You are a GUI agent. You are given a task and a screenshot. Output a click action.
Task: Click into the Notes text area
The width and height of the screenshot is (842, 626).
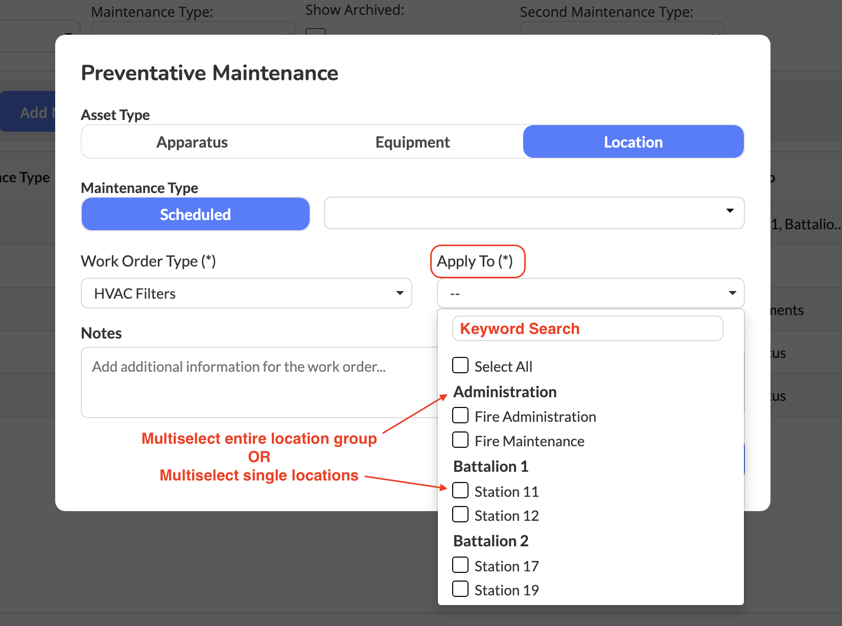coord(260,382)
